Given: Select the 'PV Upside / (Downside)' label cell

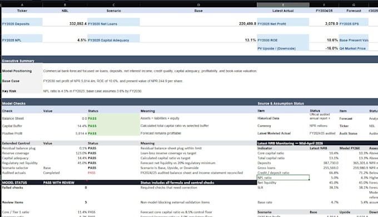Looking at the screenshot, I should coord(283,47).
